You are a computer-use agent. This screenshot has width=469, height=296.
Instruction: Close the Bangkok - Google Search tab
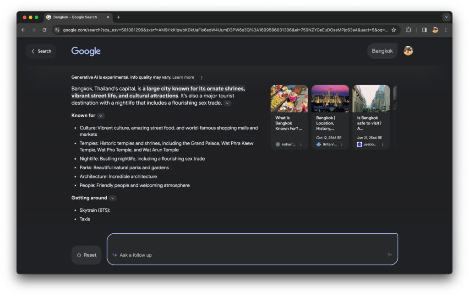(108, 17)
